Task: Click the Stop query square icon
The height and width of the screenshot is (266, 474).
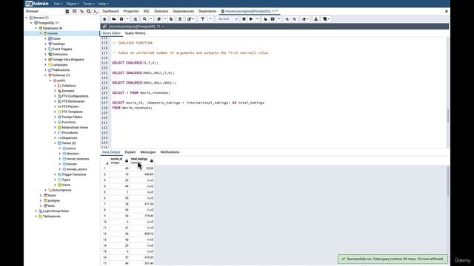Action: (x=244, y=19)
